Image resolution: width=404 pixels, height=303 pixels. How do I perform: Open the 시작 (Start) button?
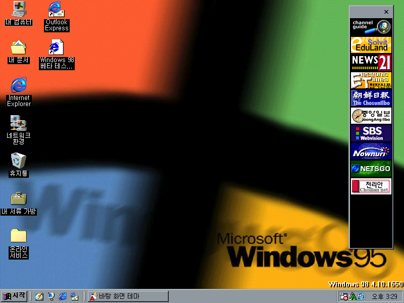14,296
